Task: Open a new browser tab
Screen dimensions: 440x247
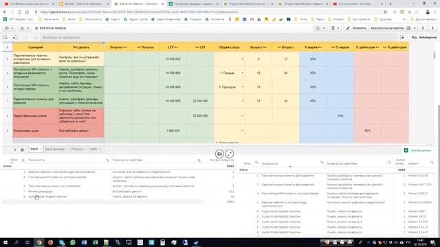Action: (x=390, y=4)
